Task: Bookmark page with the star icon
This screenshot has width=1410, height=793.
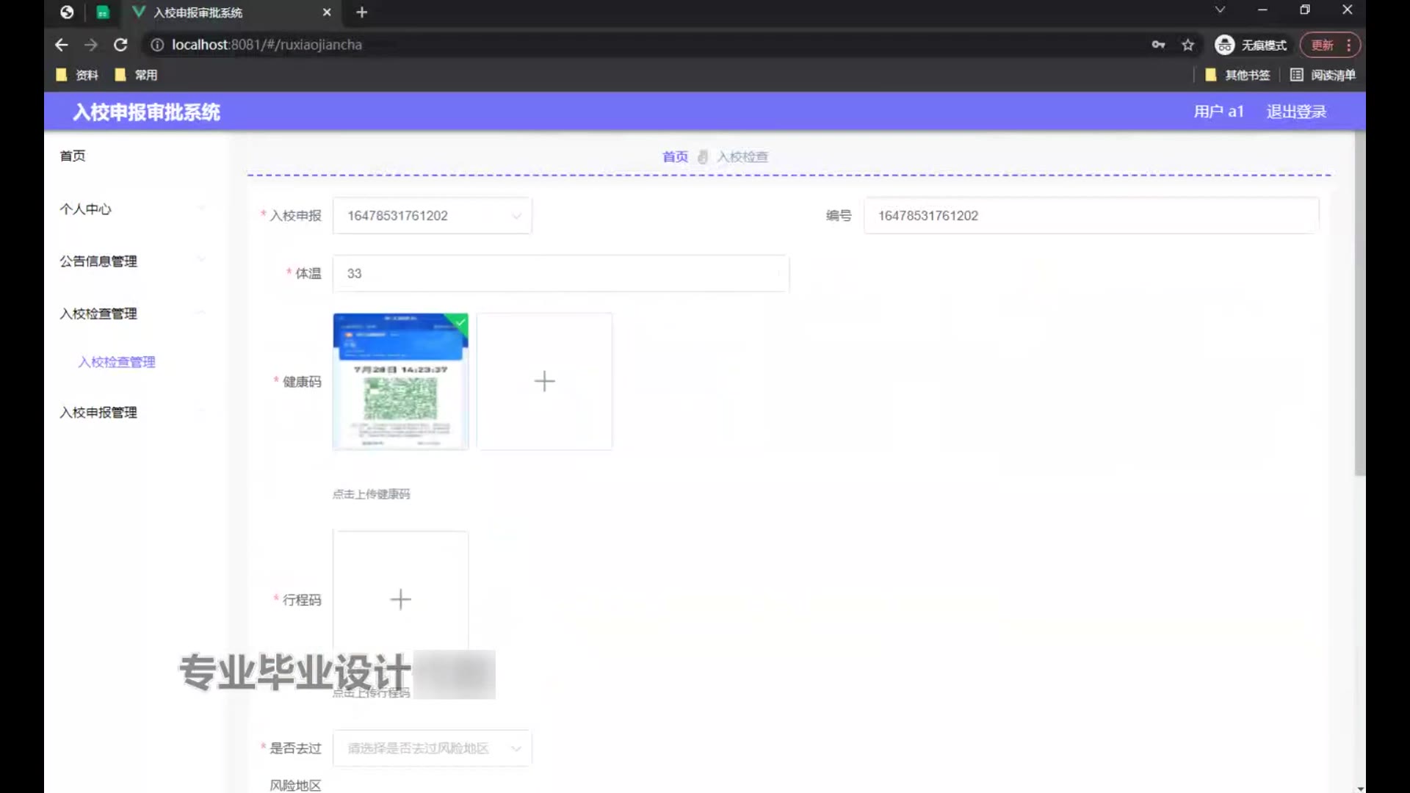Action: coord(1187,45)
